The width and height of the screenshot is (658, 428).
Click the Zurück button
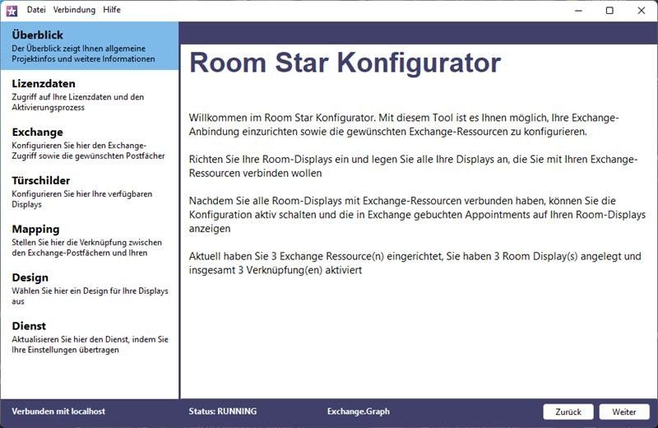568,412
